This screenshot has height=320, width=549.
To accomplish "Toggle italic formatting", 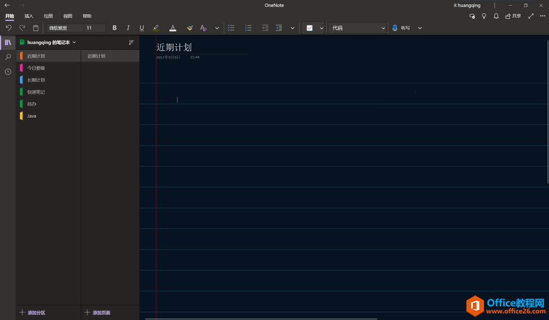I will 128,28.
